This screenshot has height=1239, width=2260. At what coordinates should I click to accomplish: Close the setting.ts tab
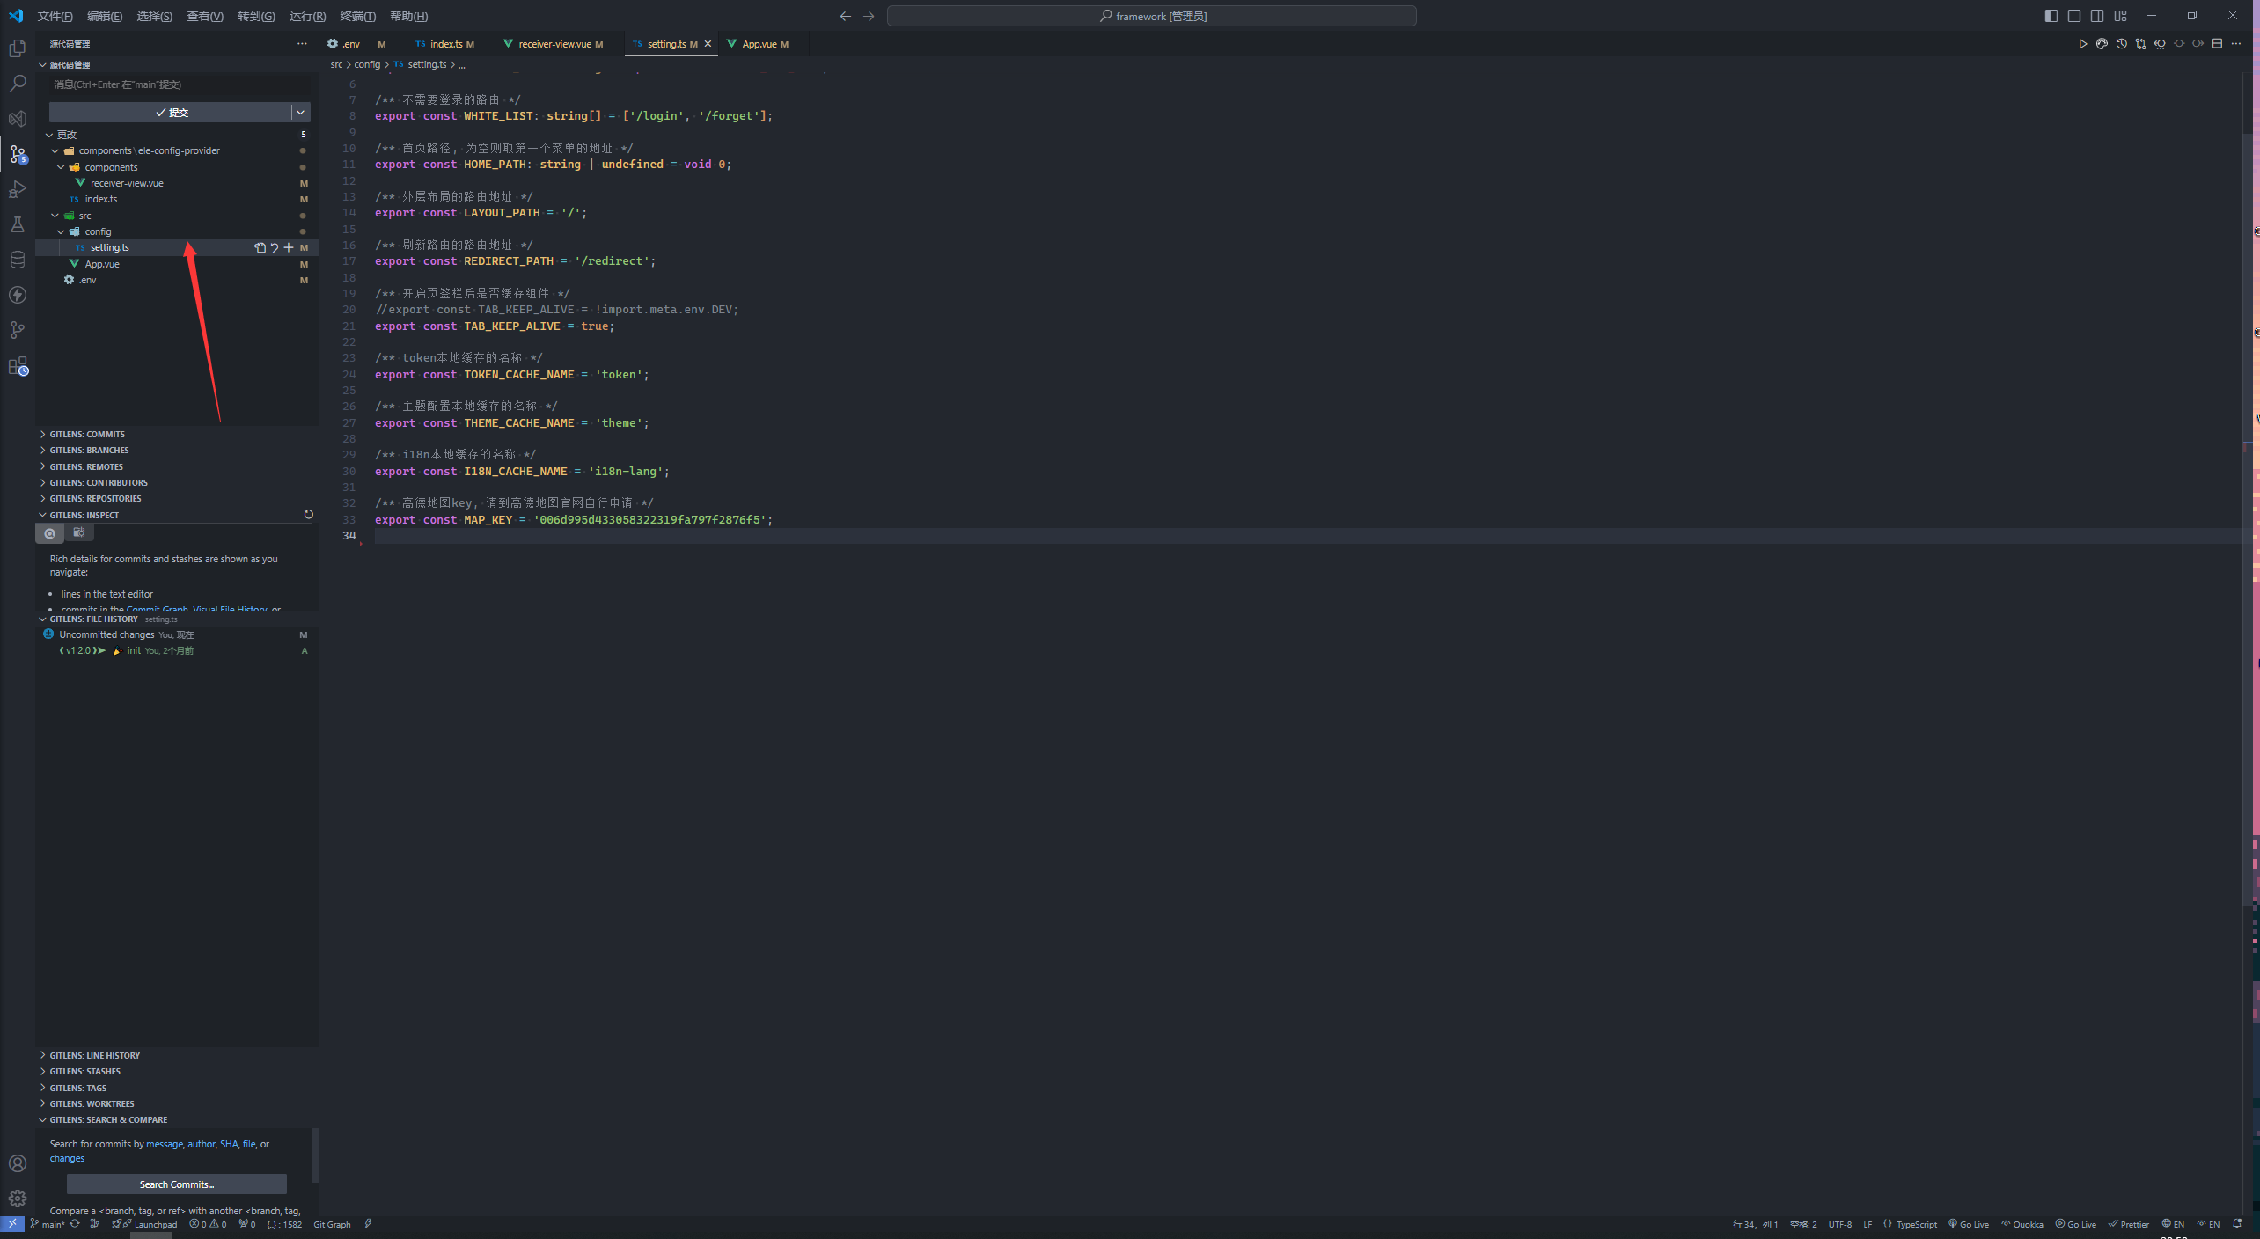point(708,44)
